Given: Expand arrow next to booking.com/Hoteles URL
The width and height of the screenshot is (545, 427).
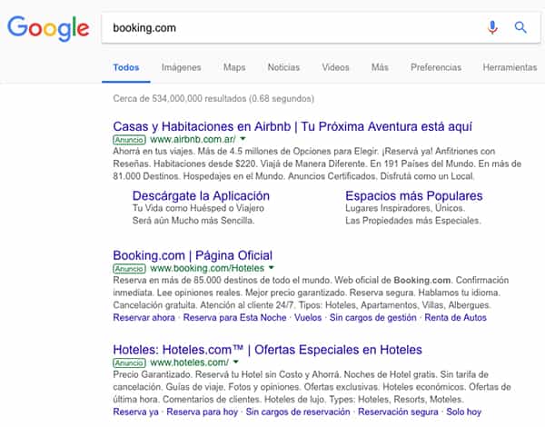Looking at the screenshot, I should pyautogui.click(x=272, y=269).
